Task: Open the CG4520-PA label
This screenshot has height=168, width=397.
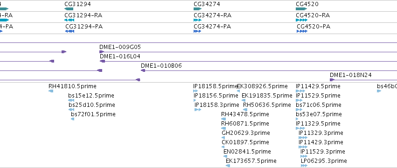Action: coord(313,26)
